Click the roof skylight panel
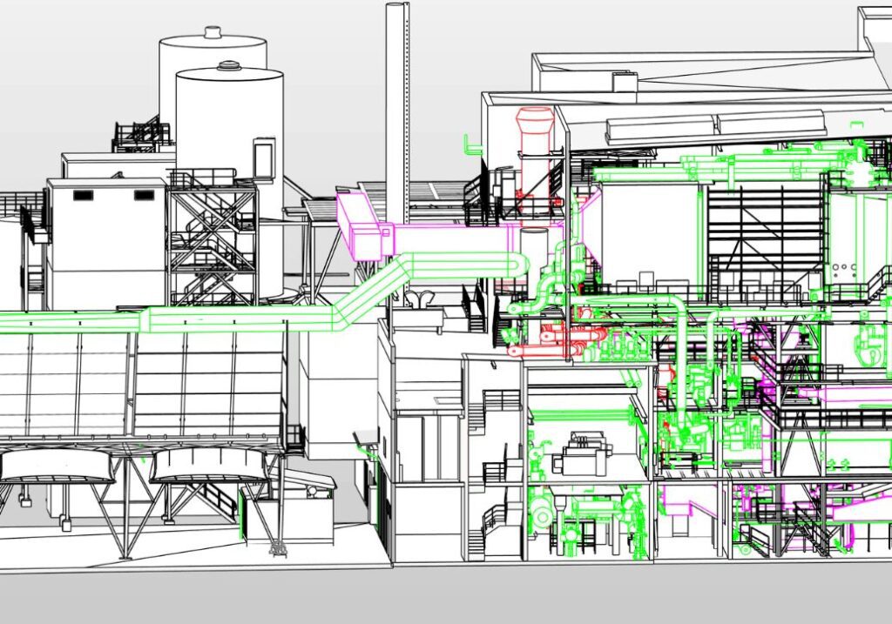The width and height of the screenshot is (892, 624). click(714, 124)
